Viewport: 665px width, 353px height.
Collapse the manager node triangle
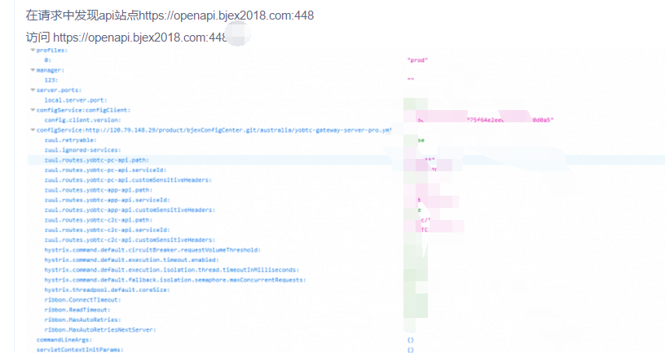[x=33, y=70]
